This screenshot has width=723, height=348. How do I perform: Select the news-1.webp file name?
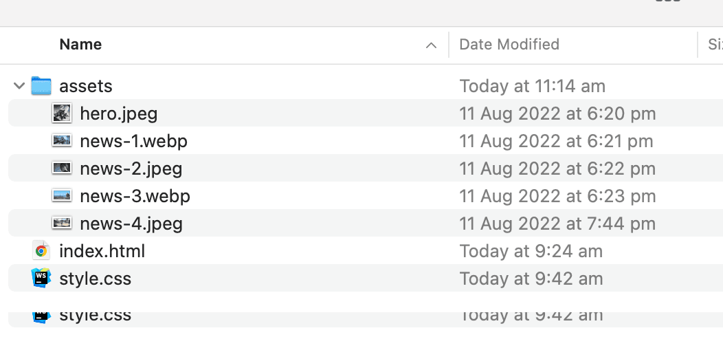coord(133,141)
